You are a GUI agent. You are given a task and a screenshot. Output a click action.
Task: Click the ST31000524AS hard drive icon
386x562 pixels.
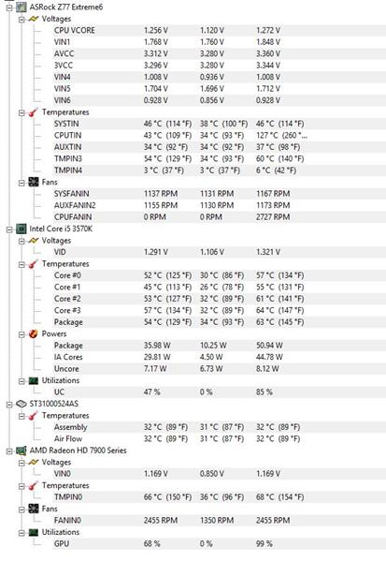click(x=21, y=404)
